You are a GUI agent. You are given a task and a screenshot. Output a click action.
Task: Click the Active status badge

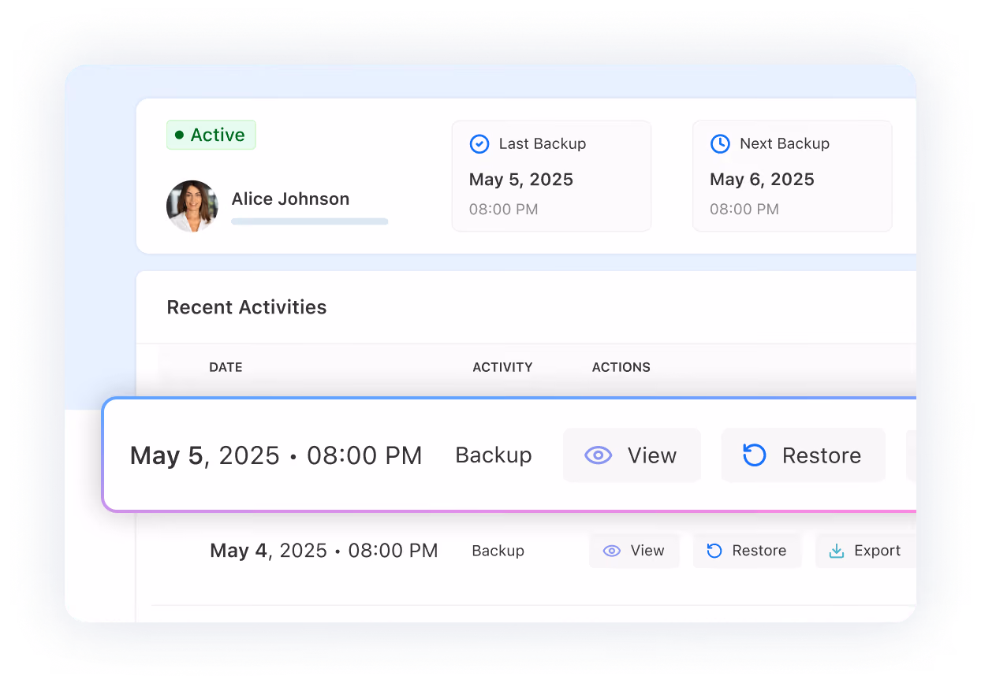click(x=211, y=135)
